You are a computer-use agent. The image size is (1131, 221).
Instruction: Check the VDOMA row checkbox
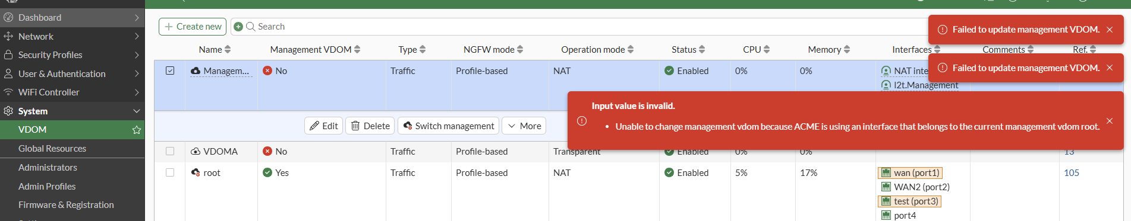(x=170, y=151)
